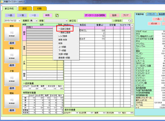Expand the 人数指定 dropdown arrow

click(131, 21)
